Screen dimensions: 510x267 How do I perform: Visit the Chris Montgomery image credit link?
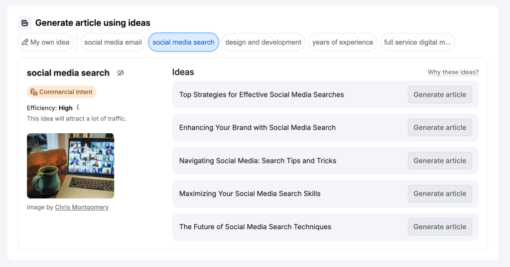(x=82, y=207)
